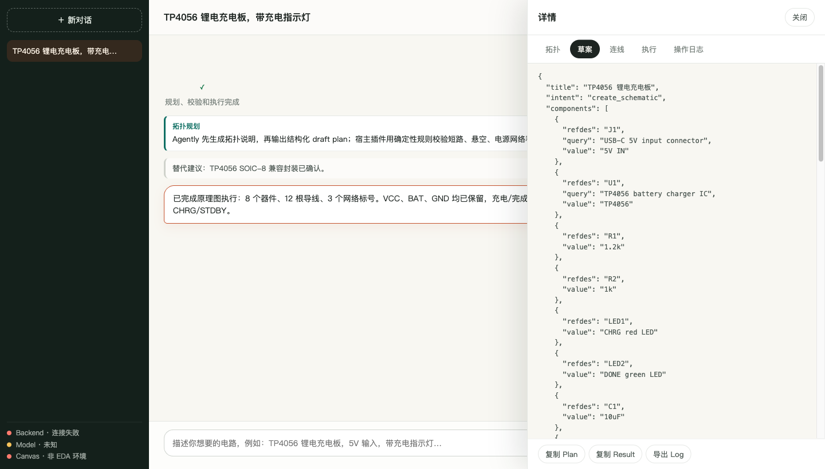The height and width of the screenshot is (469, 825).
Task: Click the TP4056 battery charger IC query line
Action: pos(639,193)
